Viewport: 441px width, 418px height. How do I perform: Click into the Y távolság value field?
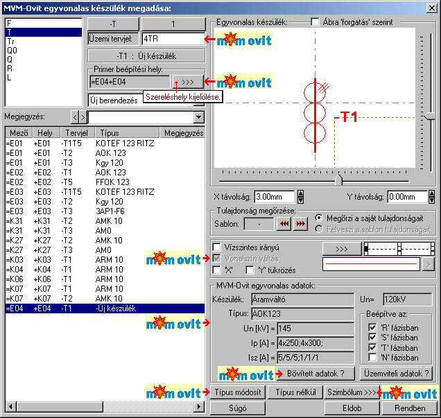(x=408, y=197)
